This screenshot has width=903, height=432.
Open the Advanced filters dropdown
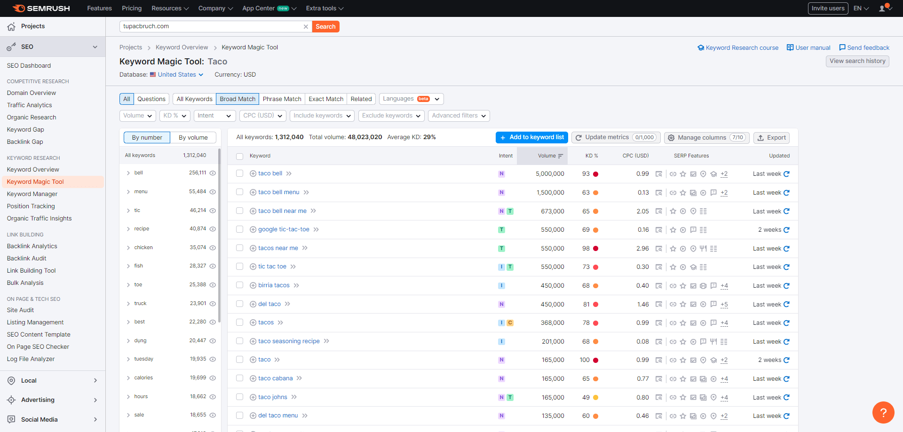click(459, 116)
